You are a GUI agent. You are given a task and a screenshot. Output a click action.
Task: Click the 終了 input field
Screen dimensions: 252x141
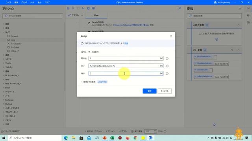[x=126, y=66]
